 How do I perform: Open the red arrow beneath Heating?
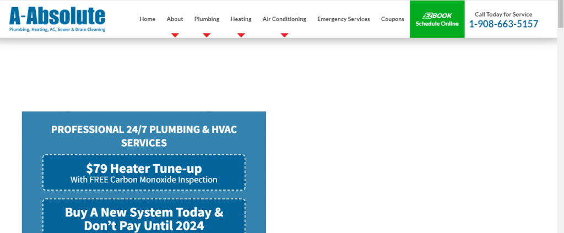pyautogui.click(x=241, y=35)
